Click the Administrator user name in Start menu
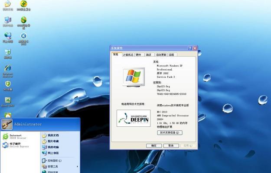Screen dimensions: 271x173 [x=28, y=124]
